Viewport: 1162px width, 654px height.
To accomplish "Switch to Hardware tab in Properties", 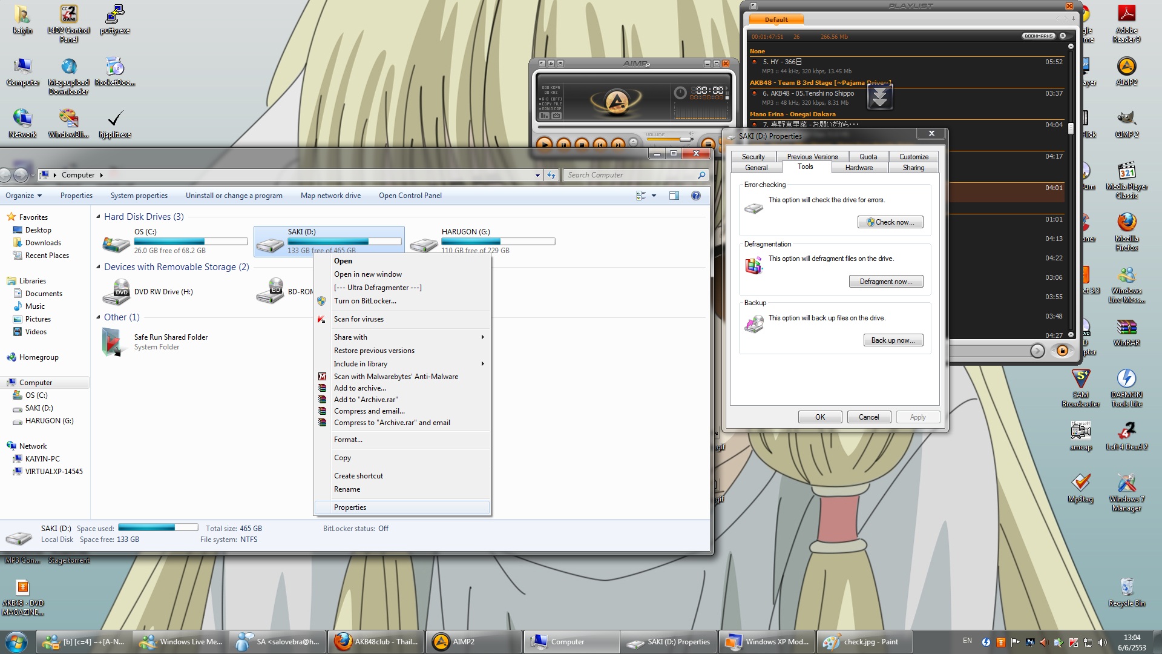I will point(859,168).
